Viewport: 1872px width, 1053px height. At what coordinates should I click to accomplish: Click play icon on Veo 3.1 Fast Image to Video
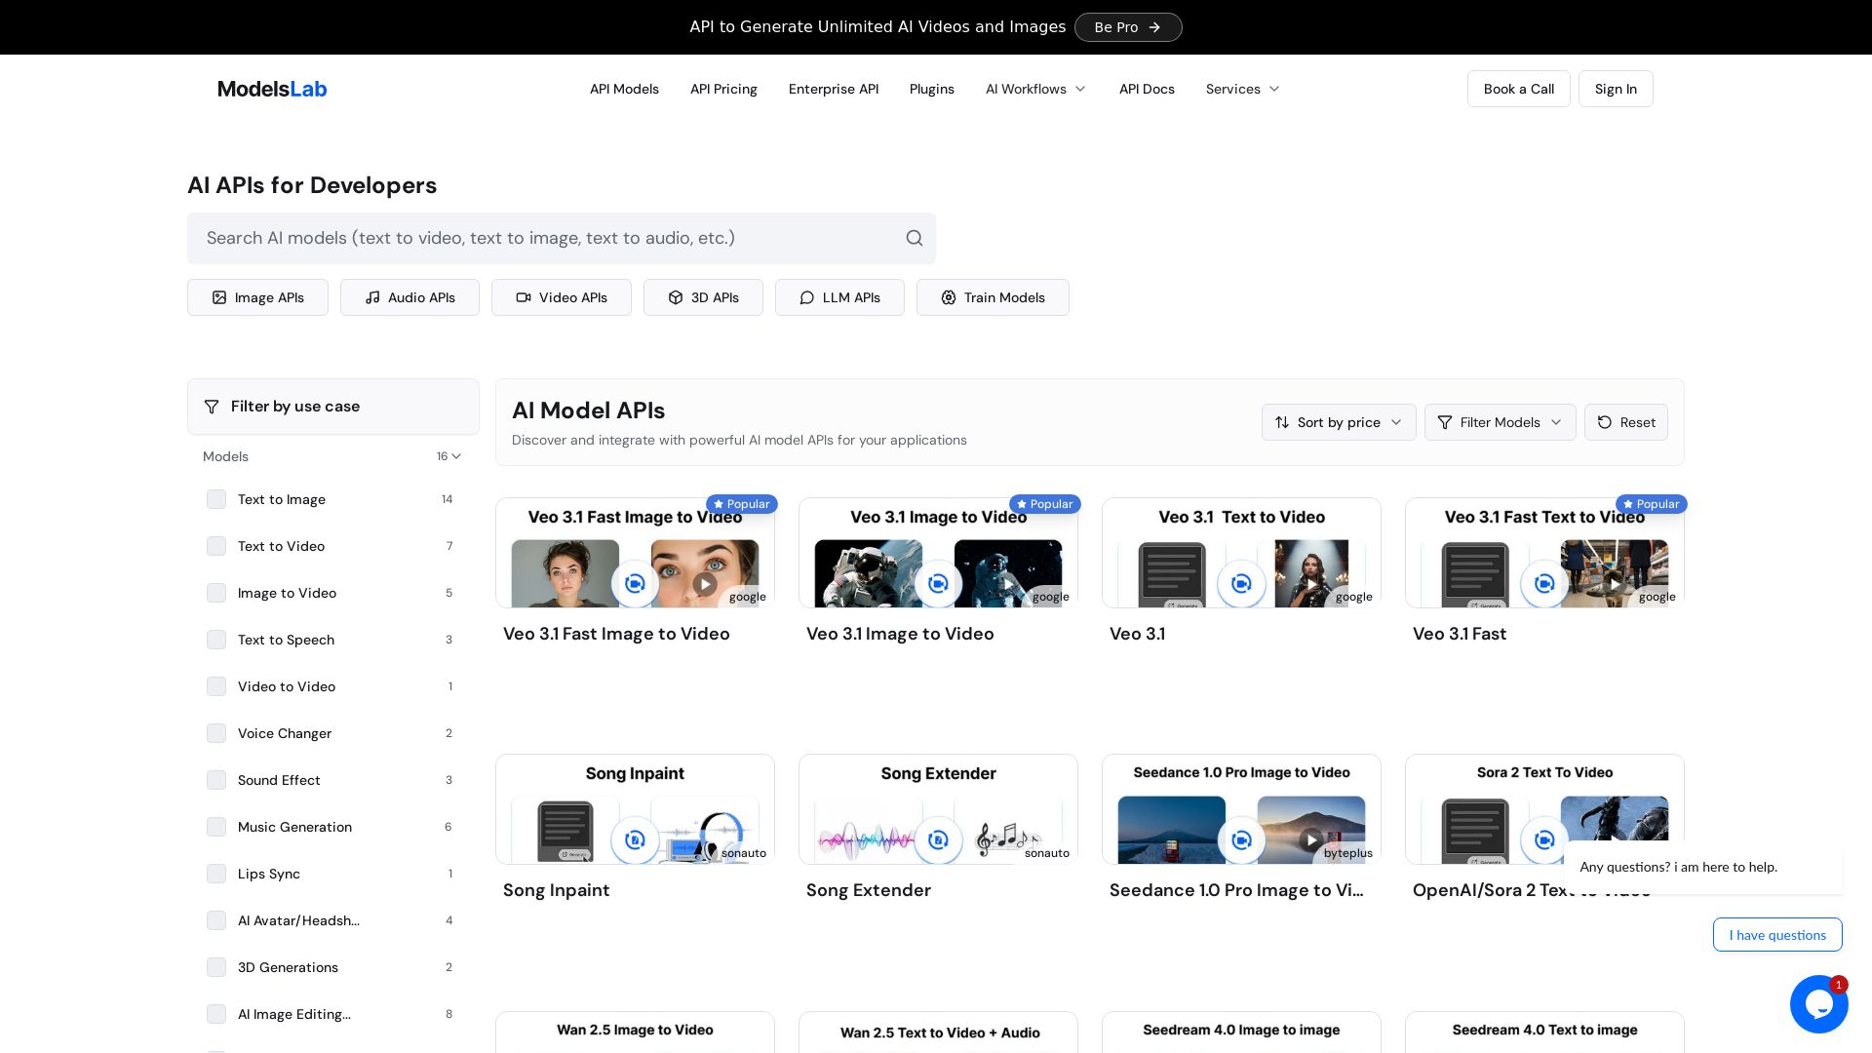point(705,584)
